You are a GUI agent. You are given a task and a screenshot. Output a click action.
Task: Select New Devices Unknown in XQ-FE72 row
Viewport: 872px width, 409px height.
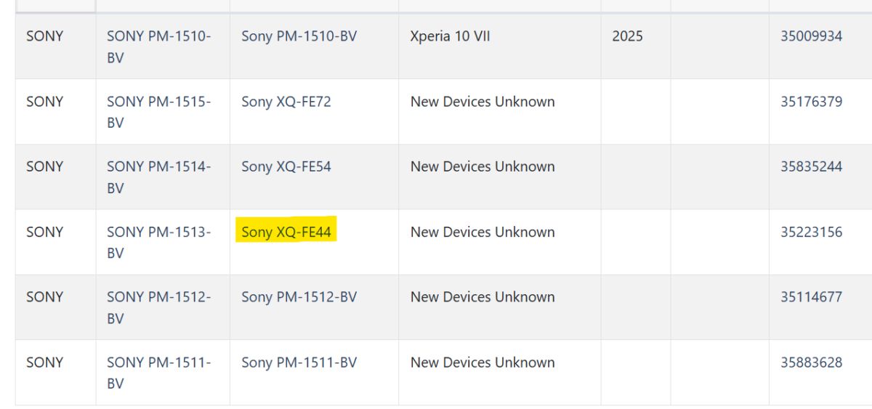[483, 102]
